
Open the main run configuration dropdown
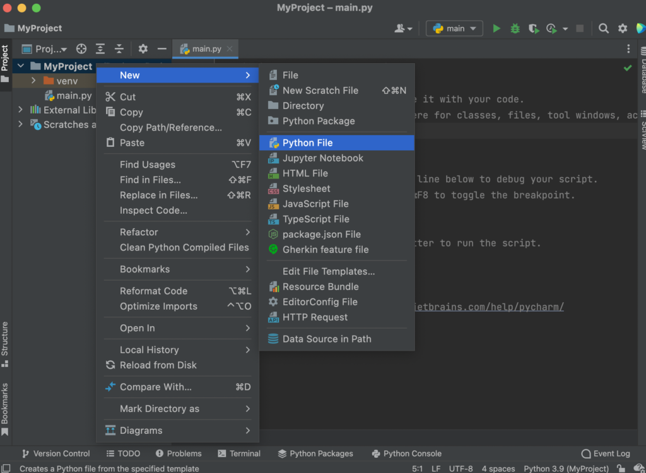pyautogui.click(x=454, y=28)
